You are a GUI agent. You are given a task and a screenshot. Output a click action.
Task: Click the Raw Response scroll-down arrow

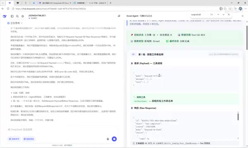[x=238, y=138]
